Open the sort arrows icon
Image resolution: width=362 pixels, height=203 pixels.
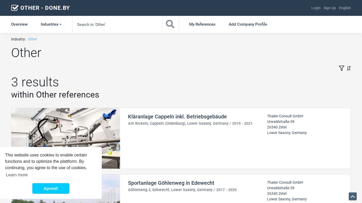click(349, 68)
